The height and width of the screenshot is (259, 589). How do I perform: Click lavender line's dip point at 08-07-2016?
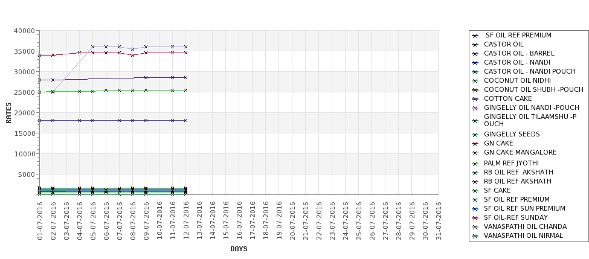pos(132,49)
